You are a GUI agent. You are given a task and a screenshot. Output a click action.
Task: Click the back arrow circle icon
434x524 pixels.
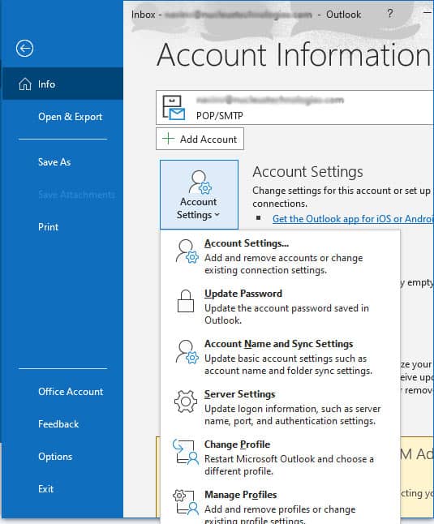tap(24, 49)
